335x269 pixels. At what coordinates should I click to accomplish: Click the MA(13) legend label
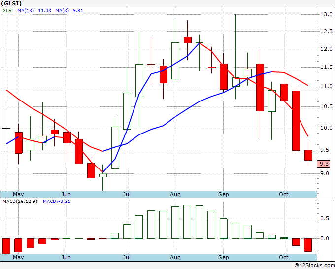(26, 11)
